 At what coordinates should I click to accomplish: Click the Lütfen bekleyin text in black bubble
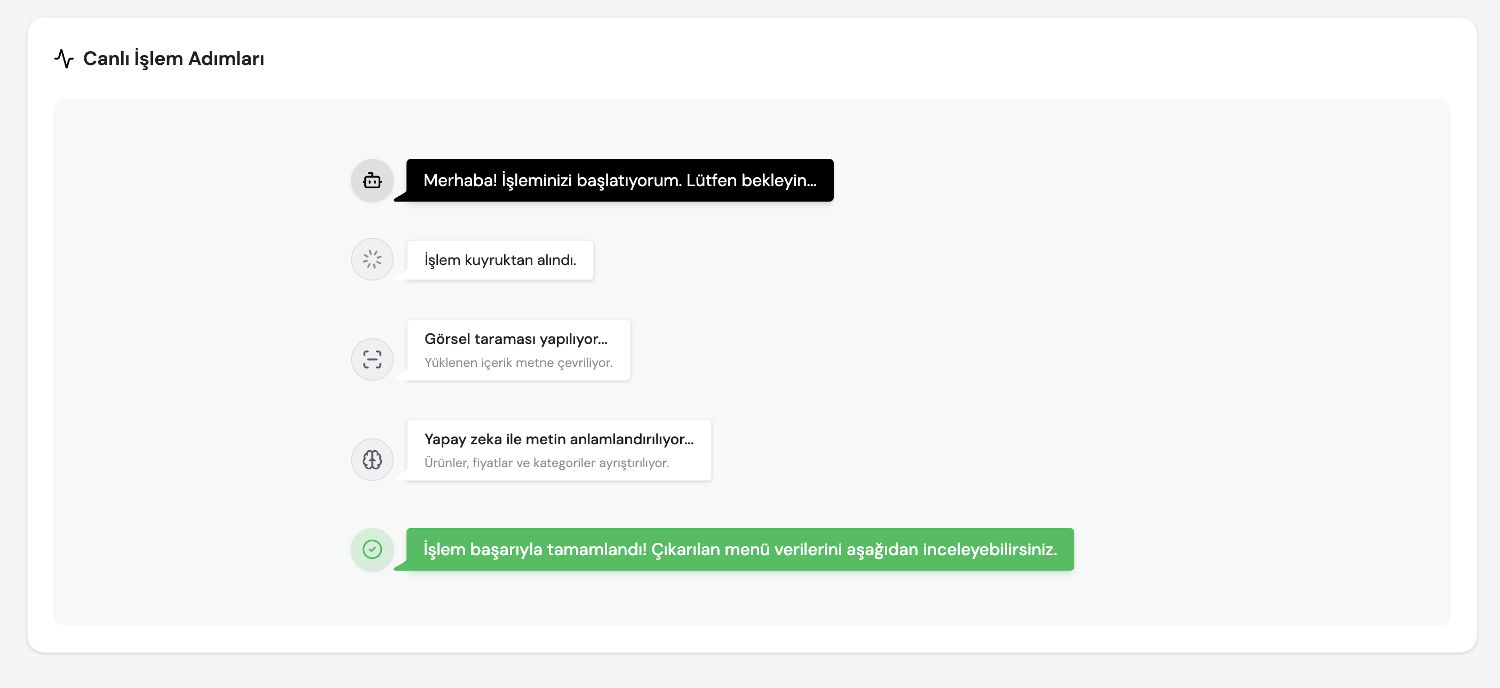point(751,180)
